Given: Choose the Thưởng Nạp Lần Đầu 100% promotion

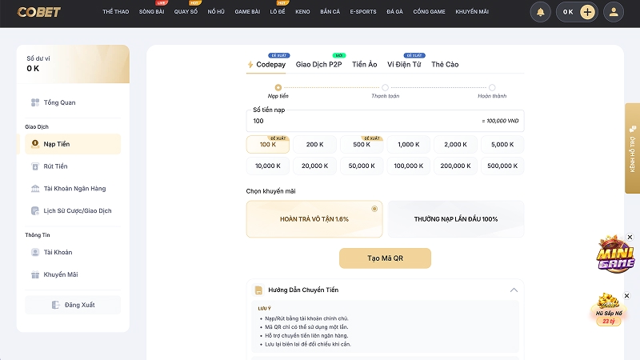Looking at the screenshot, I should (x=456, y=218).
